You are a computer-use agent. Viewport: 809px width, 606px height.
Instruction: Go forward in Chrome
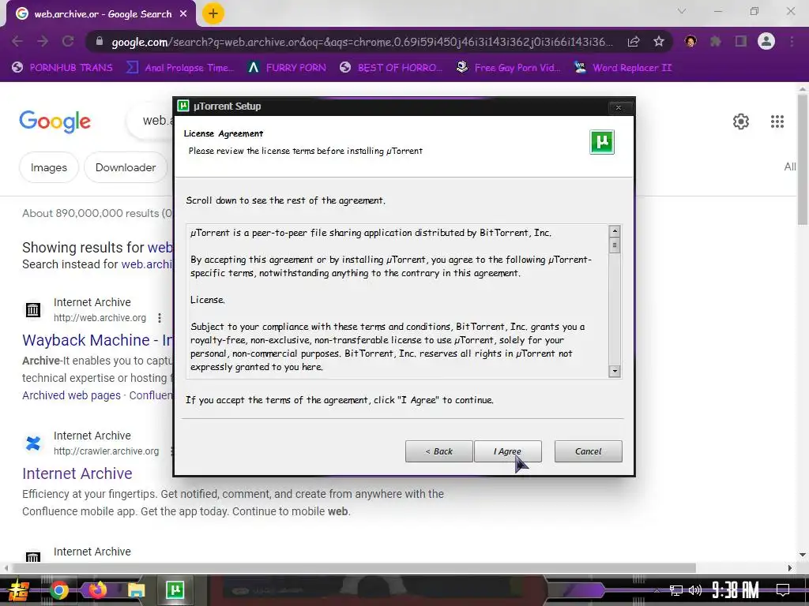click(x=43, y=41)
